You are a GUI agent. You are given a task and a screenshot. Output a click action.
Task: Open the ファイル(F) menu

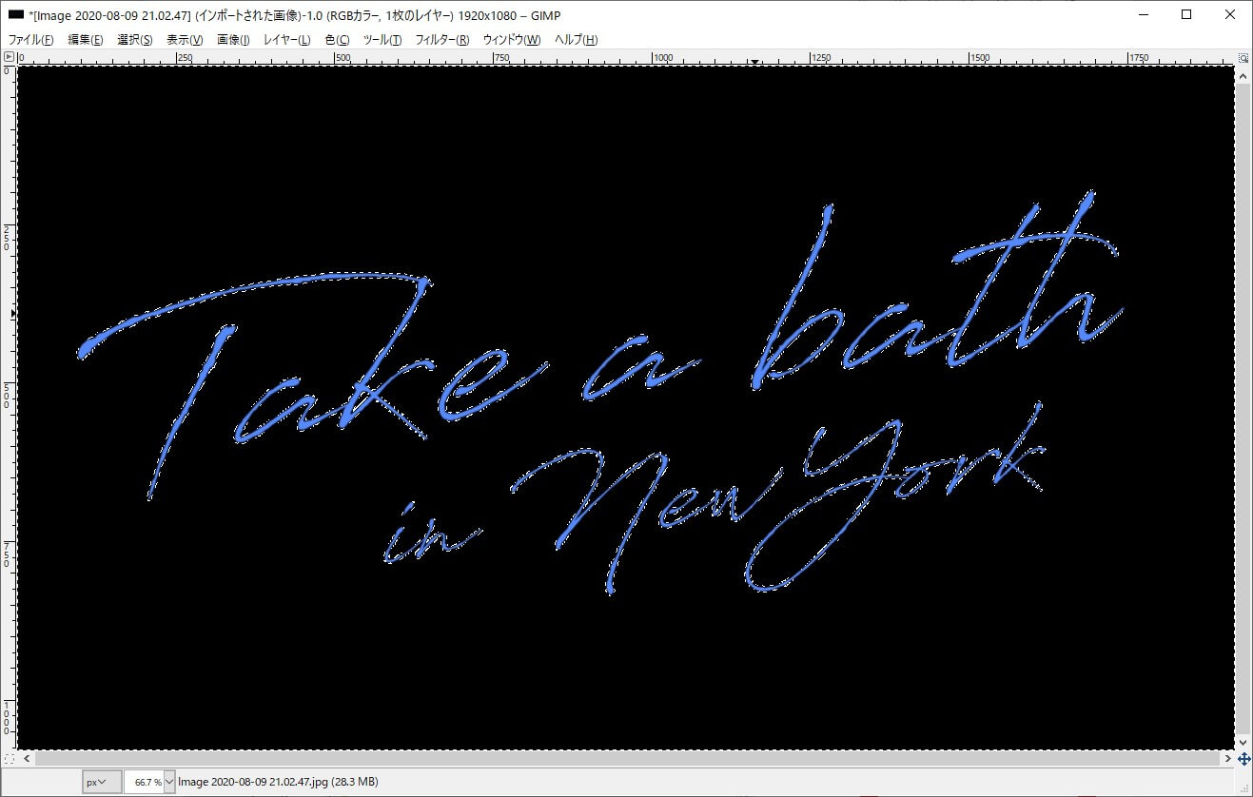pyautogui.click(x=30, y=39)
